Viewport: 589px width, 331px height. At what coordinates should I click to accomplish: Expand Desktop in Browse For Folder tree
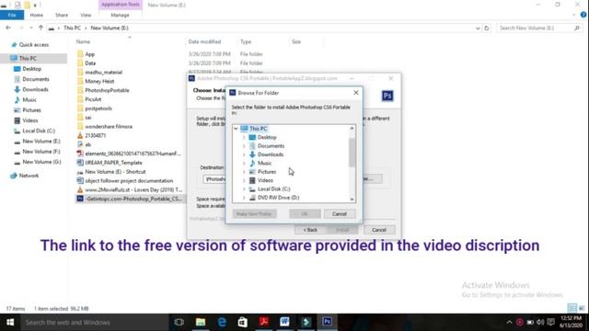click(244, 137)
